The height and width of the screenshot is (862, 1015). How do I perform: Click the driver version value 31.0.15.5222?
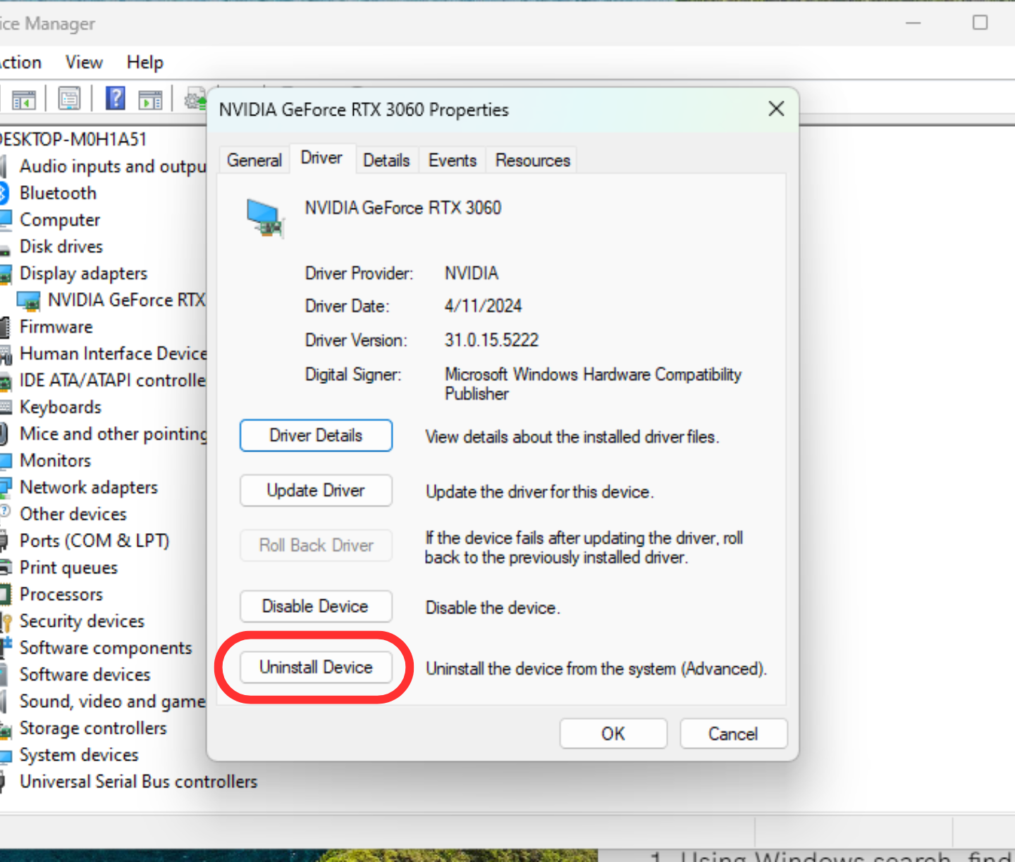(491, 340)
